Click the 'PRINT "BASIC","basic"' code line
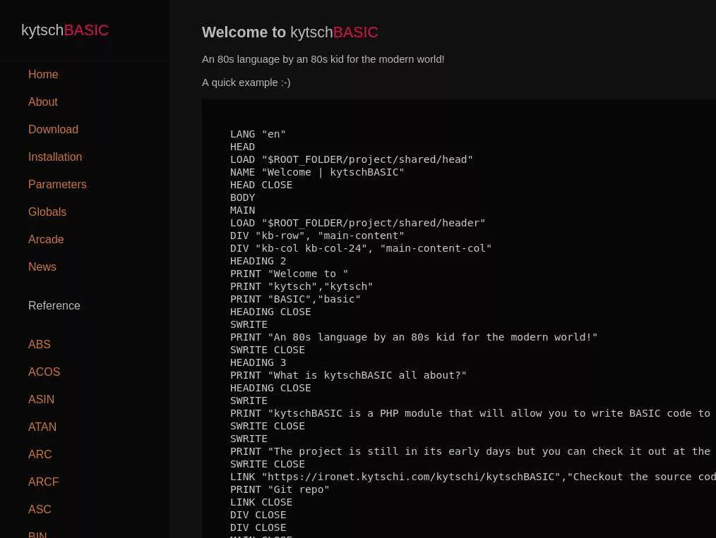716x538 pixels. pyautogui.click(x=295, y=299)
